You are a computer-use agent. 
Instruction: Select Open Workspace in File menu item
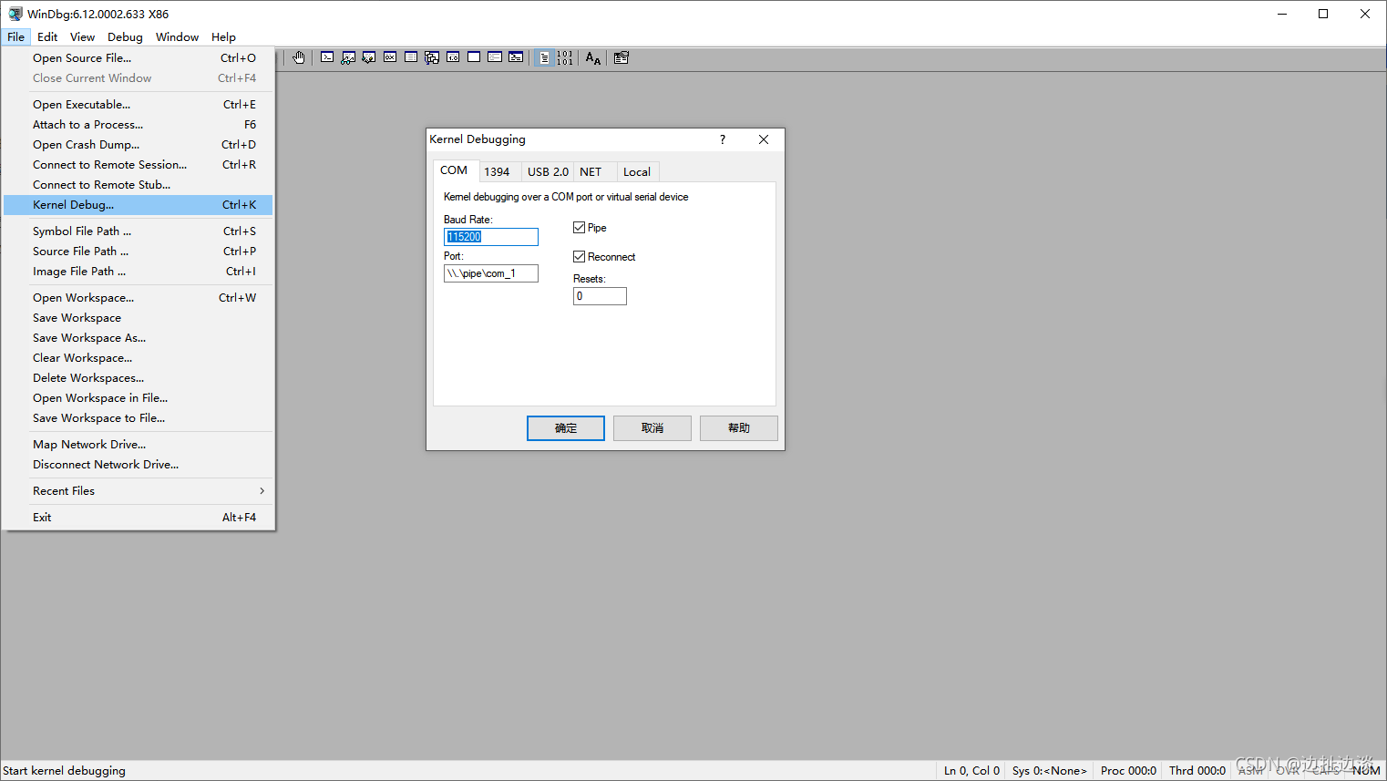point(139,398)
